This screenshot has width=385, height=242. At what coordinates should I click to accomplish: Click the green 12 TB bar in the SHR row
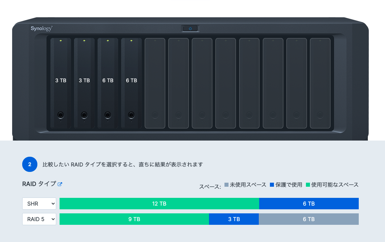click(159, 204)
